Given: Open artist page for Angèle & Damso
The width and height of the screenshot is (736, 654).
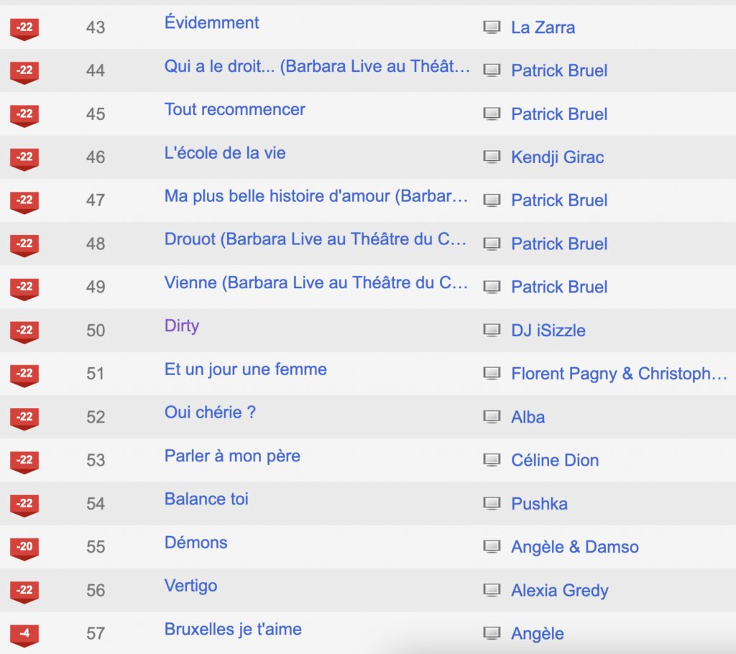Looking at the screenshot, I should click(575, 547).
